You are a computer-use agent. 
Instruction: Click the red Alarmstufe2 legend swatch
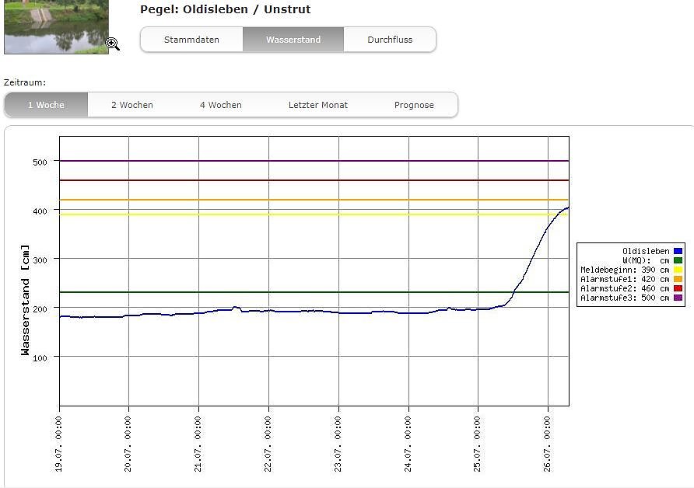point(678,288)
